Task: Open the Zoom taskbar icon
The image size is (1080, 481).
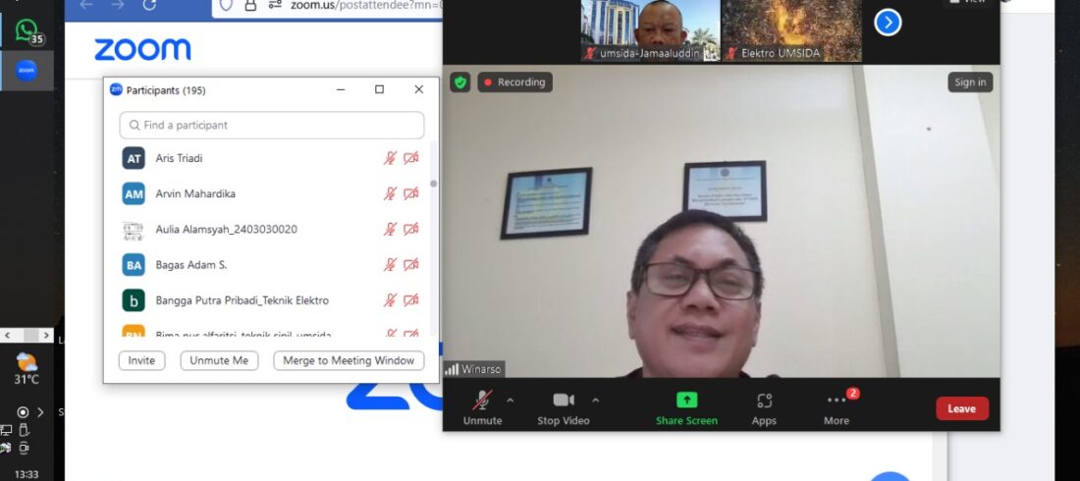Action: pyautogui.click(x=27, y=71)
